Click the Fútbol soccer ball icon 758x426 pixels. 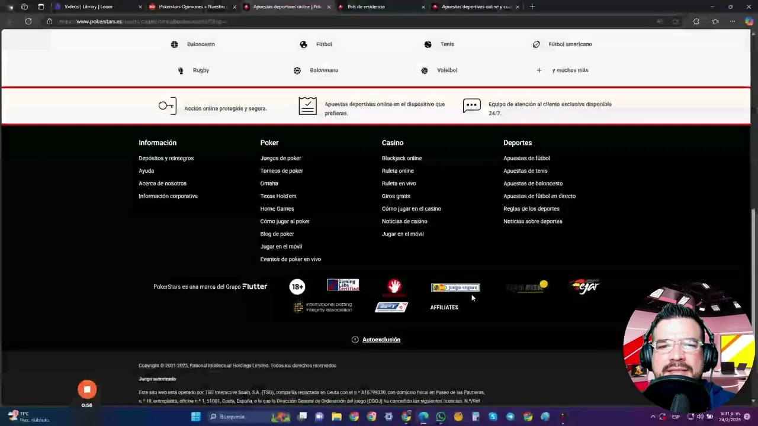pyautogui.click(x=303, y=44)
